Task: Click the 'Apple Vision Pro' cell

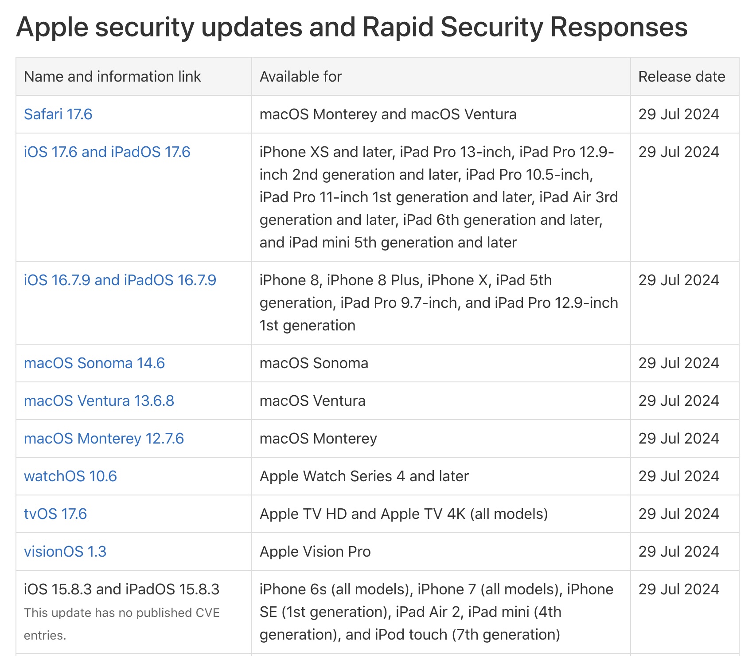Action: [x=315, y=552]
